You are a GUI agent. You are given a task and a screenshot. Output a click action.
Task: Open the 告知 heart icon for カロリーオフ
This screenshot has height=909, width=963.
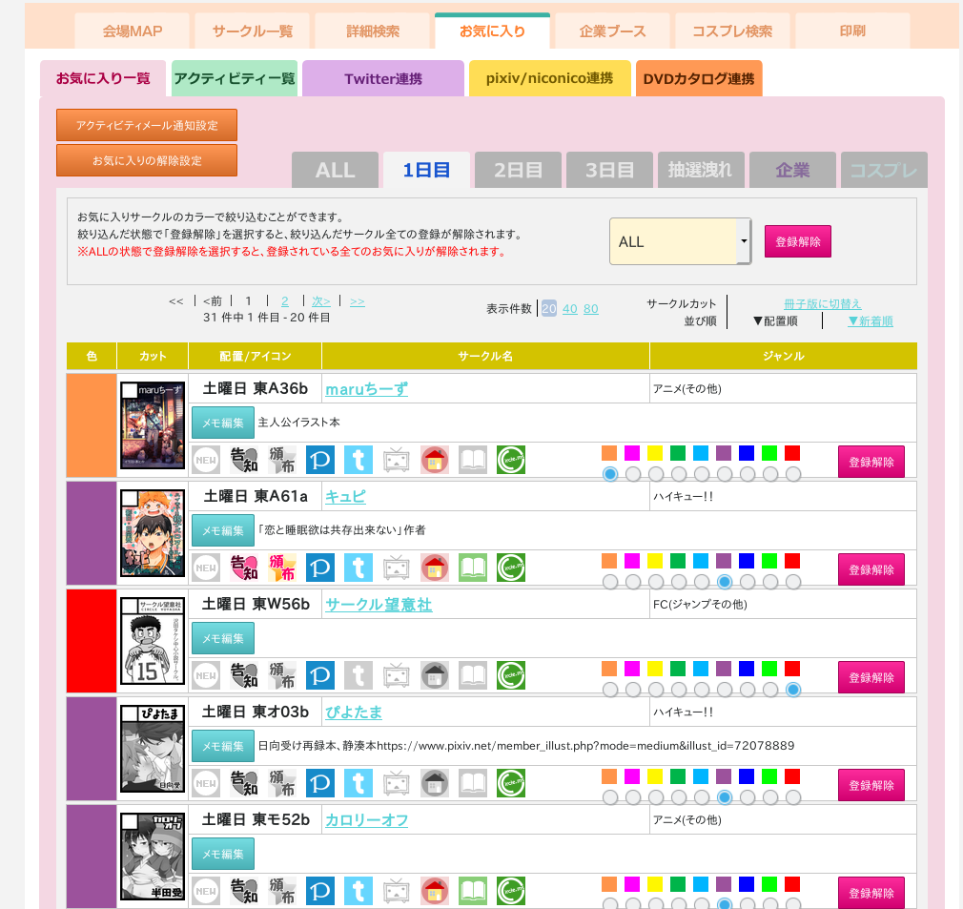point(243,891)
